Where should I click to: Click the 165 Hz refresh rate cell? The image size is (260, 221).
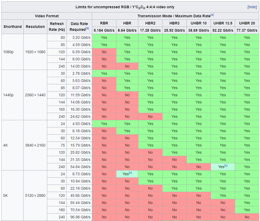[x=57, y=109]
